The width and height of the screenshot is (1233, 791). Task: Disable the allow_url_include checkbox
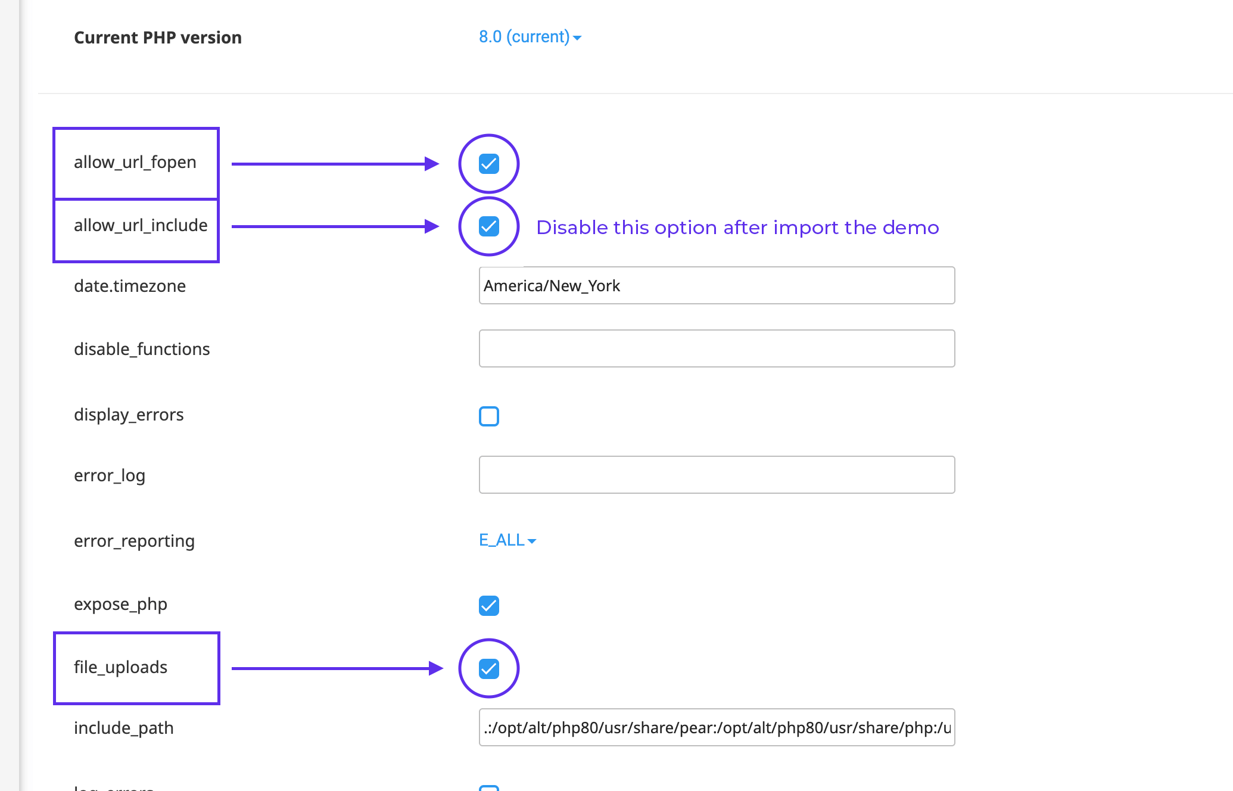click(x=489, y=226)
